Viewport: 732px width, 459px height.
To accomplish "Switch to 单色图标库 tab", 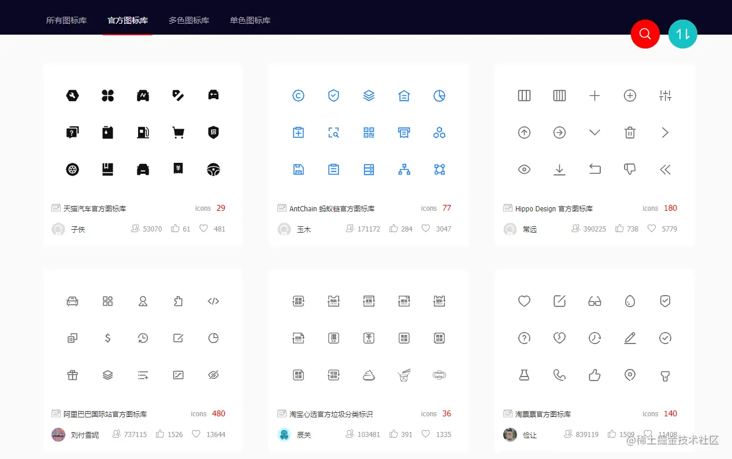I will pos(250,20).
